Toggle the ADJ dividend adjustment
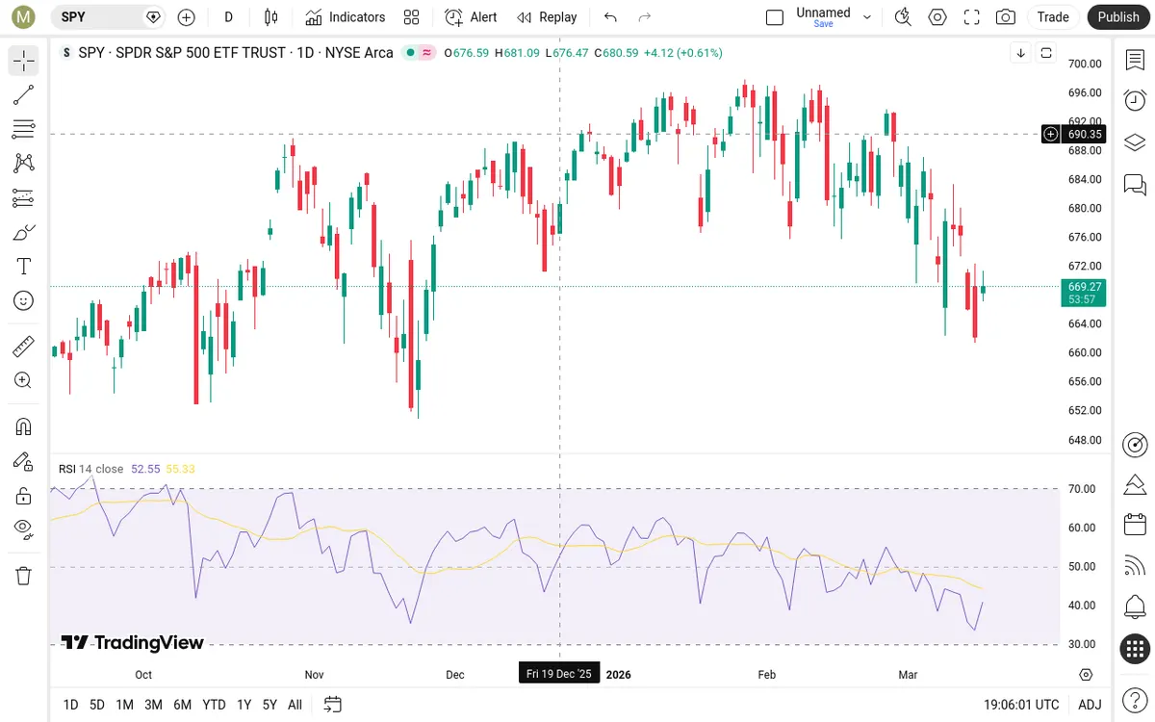 (1090, 705)
